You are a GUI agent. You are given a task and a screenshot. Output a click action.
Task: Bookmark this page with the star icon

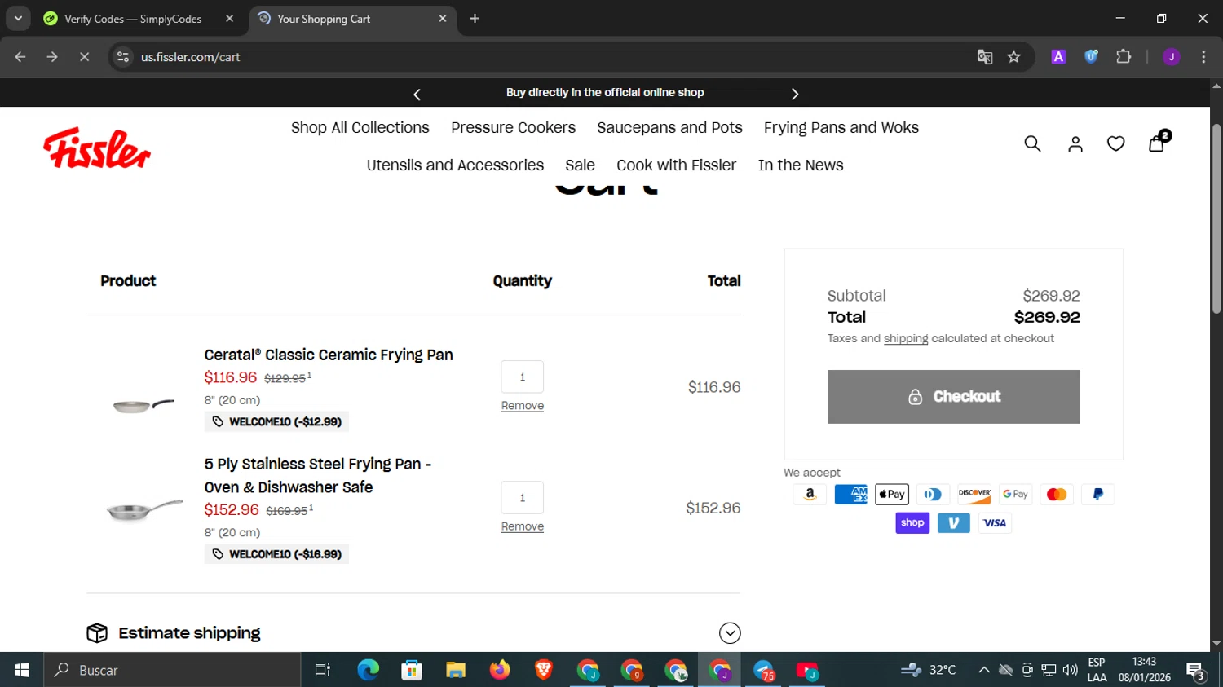click(1013, 57)
